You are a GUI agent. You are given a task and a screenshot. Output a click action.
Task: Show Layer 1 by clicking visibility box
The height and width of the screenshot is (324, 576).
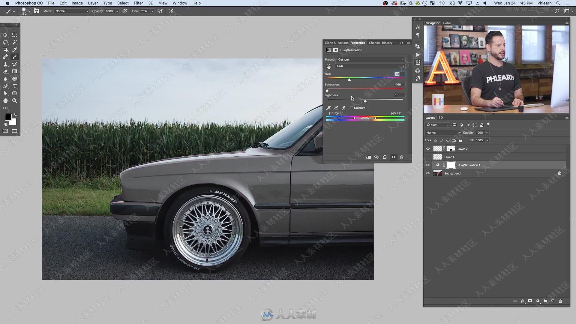pyautogui.click(x=428, y=157)
